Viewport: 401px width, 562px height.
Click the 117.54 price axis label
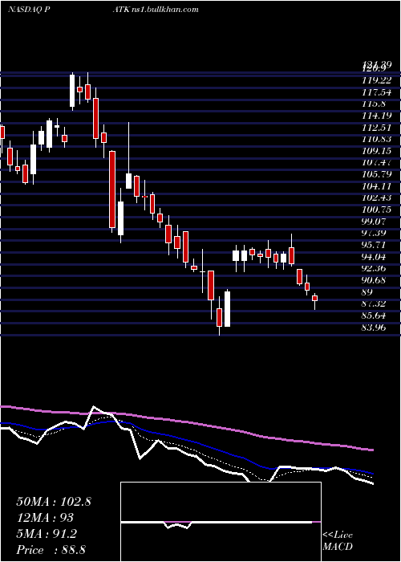[376, 92]
